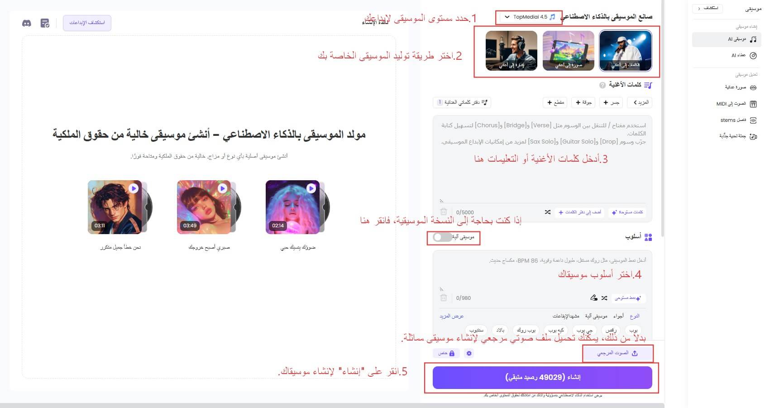The height and width of the screenshot is (408, 765).
Task: Open the settings gear next to the private button
Action: (469, 353)
